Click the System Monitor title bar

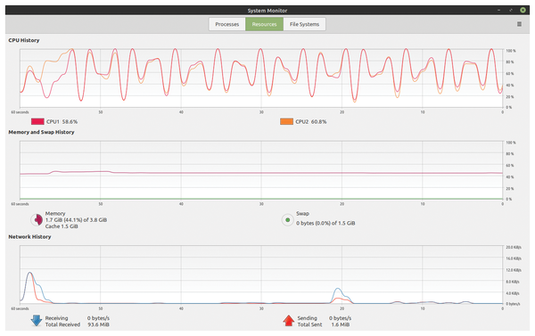coord(267,10)
